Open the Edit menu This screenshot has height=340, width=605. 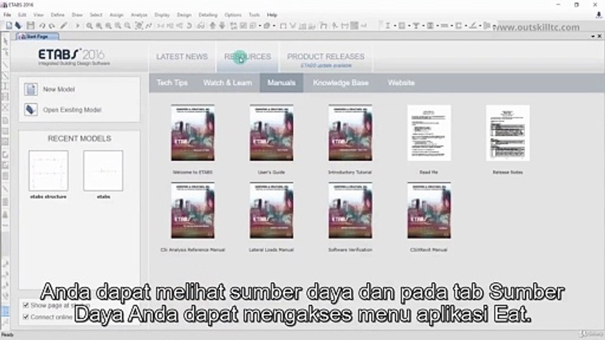coord(22,15)
